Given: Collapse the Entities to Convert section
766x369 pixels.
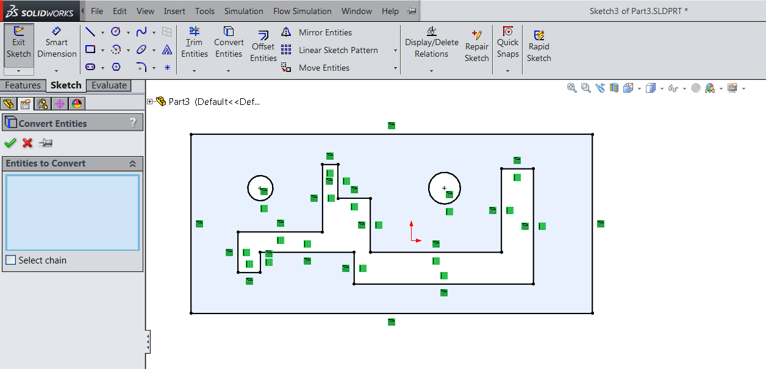Looking at the screenshot, I should coord(132,163).
